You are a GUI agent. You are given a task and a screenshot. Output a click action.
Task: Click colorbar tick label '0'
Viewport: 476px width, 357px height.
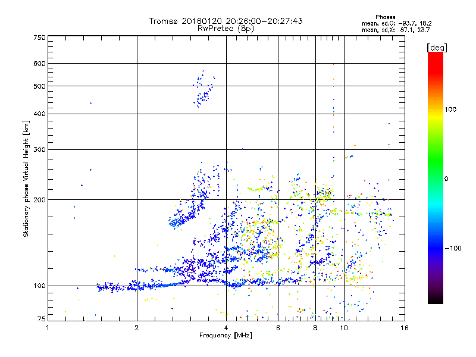tap(446, 178)
